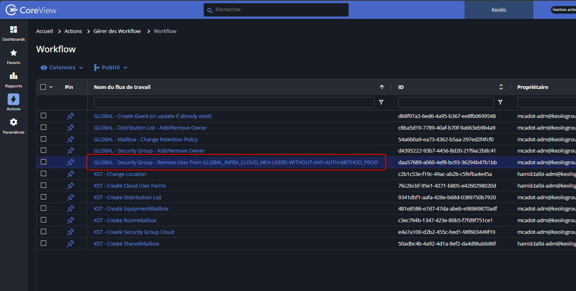Pin the KST - Change Location workflow
This screenshot has width=576, height=291.
(70, 174)
